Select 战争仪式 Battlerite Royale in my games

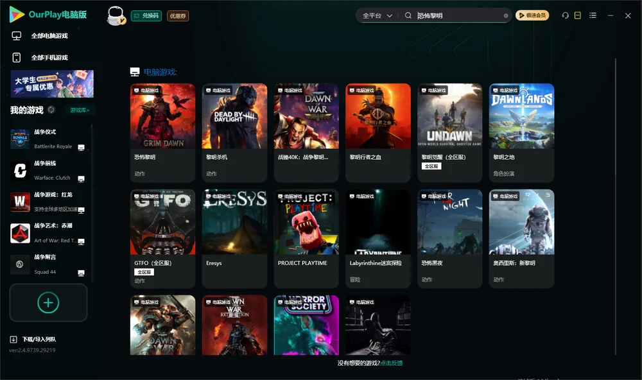[48, 139]
